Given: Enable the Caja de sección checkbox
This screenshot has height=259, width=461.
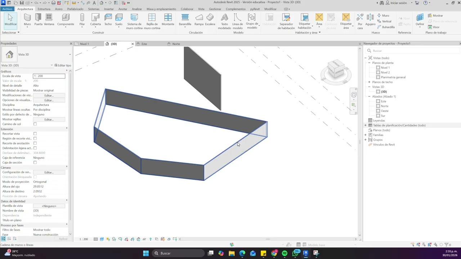Looking at the screenshot, I should tap(35, 163).
